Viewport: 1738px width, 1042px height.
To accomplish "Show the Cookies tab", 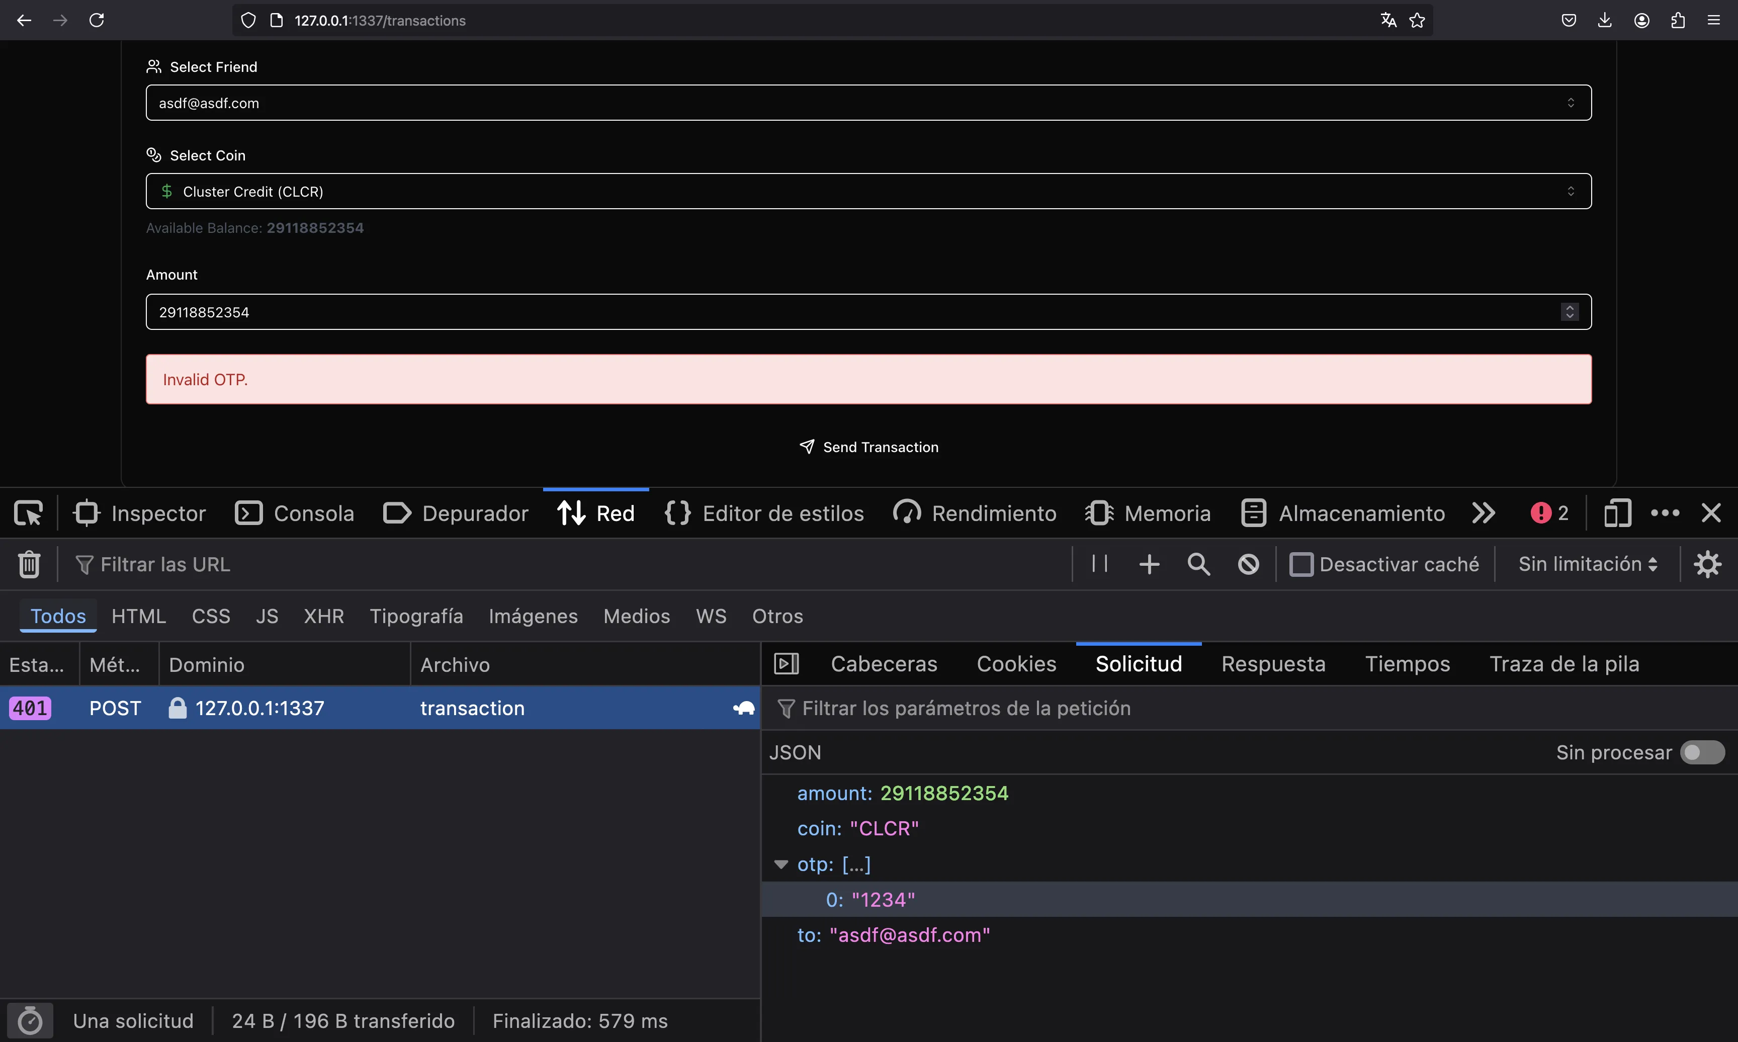I will pyautogui.click(x=1016, y=663).
